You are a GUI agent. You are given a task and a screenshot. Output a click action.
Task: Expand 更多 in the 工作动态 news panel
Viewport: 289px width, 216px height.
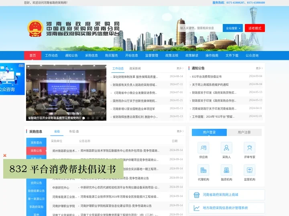(180, 68)
